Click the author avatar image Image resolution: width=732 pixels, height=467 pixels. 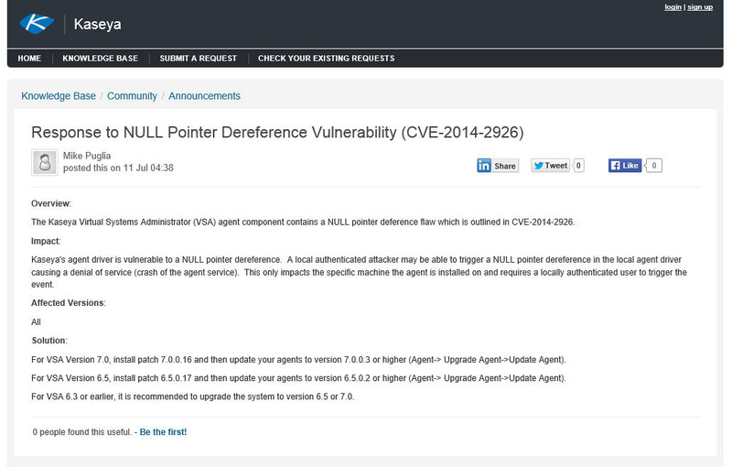tap(45, 162)
